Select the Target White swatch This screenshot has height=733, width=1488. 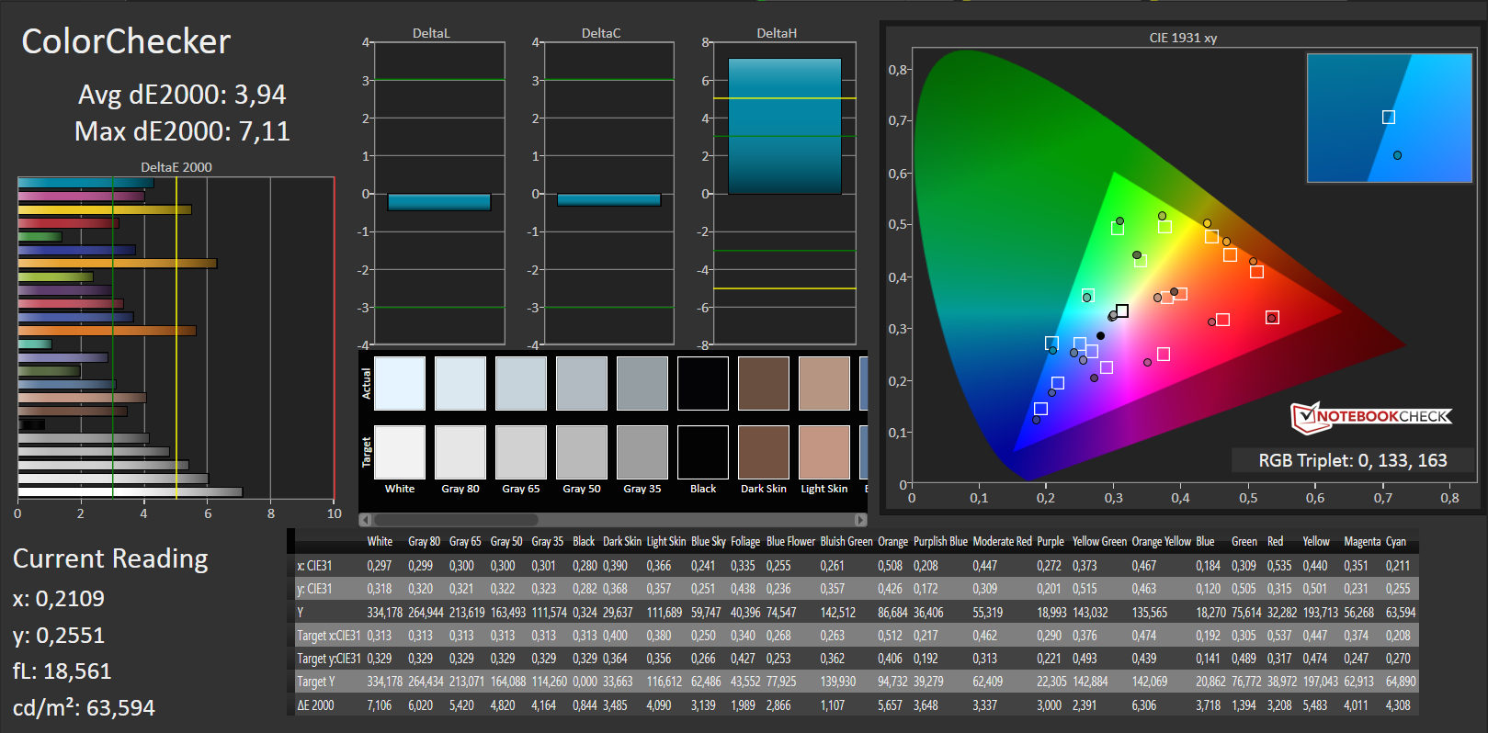[400, 452]
